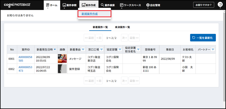Click the お困りですか？ help button
Viewport: 226px width, 109px height.
(x=204, y=5)
